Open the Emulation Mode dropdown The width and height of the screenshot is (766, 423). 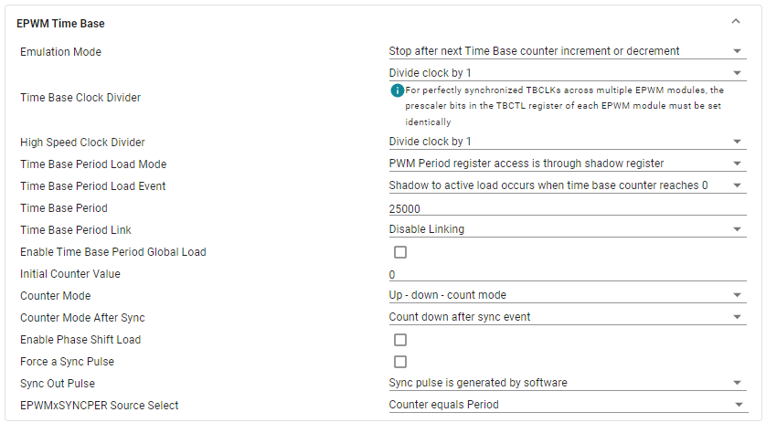pos(567,51)
